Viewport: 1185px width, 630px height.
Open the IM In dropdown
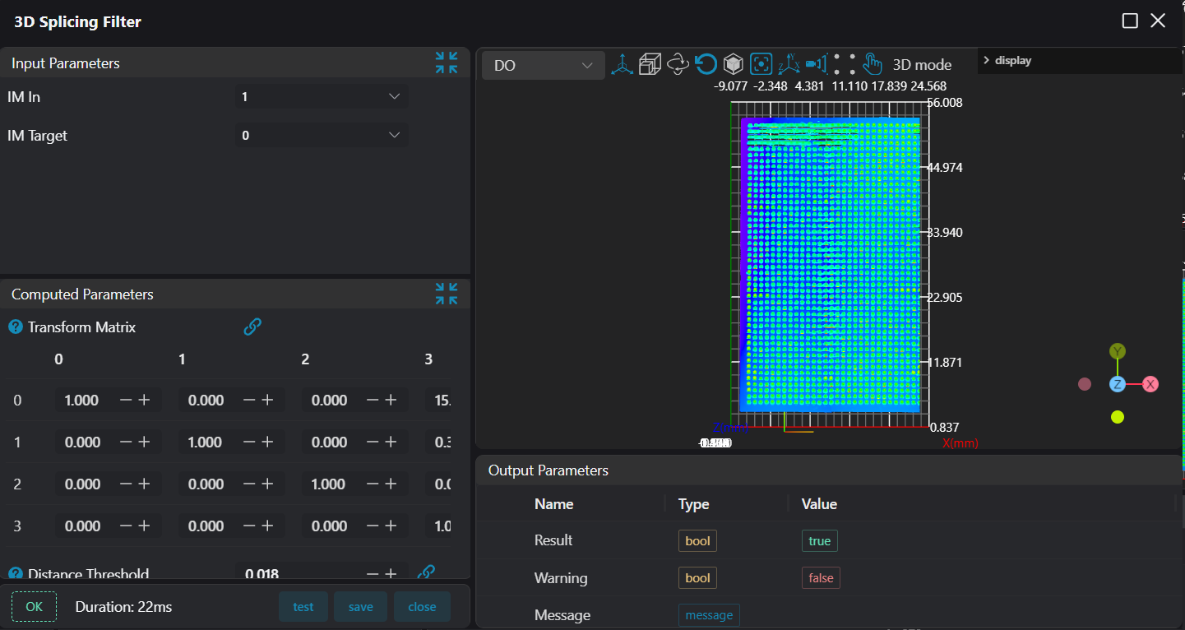321,97
